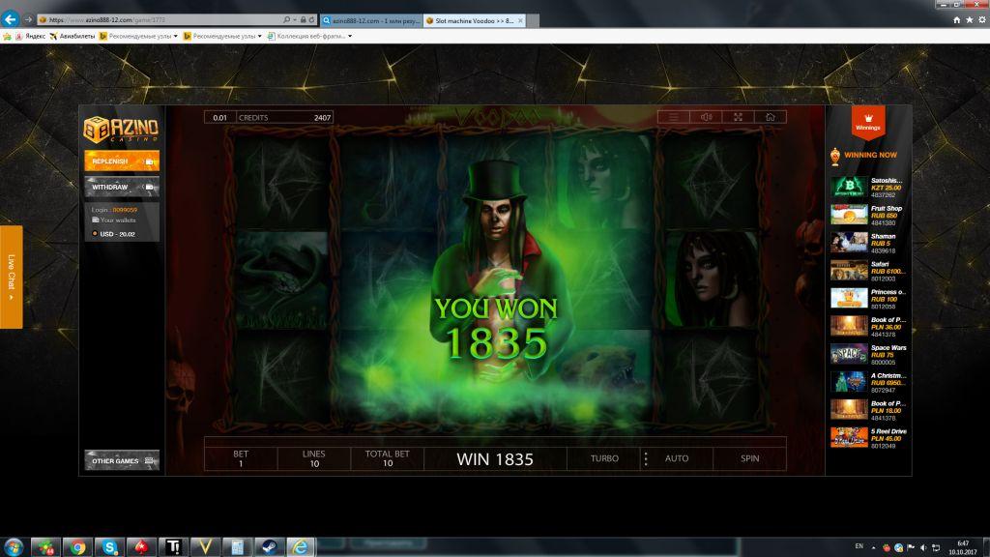Open browser favorites star at top right
Image resolution: width=990 pixels, height=557 pixels.
coord(969,20)
